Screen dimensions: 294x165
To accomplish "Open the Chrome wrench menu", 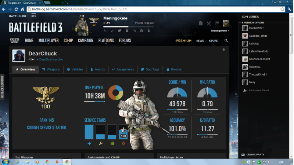I will coord(289,9).
